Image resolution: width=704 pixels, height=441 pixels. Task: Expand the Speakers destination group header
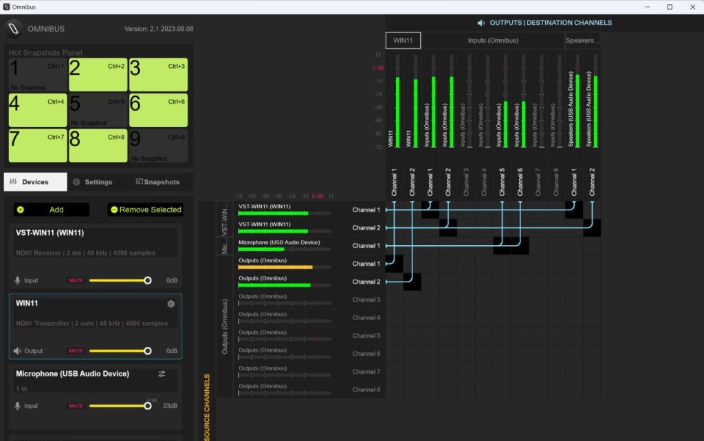click(x=582, y=41)
